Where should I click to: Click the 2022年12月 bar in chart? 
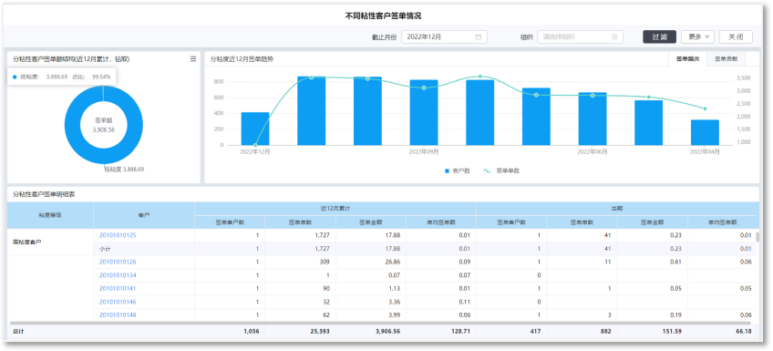(x=255, y=129)
